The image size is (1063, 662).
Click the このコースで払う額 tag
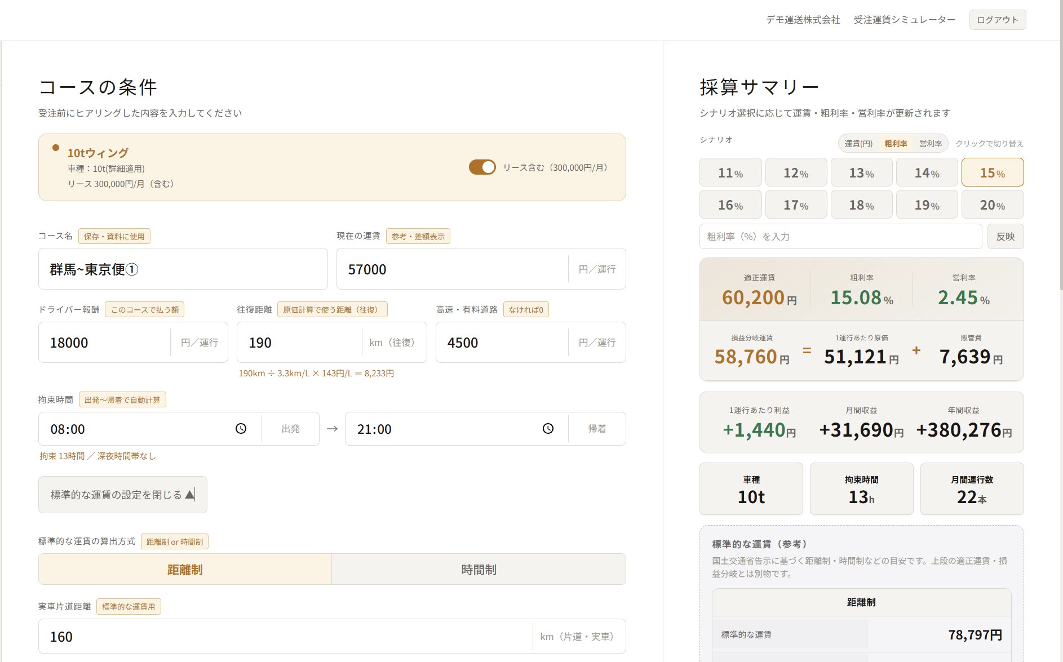145,310
